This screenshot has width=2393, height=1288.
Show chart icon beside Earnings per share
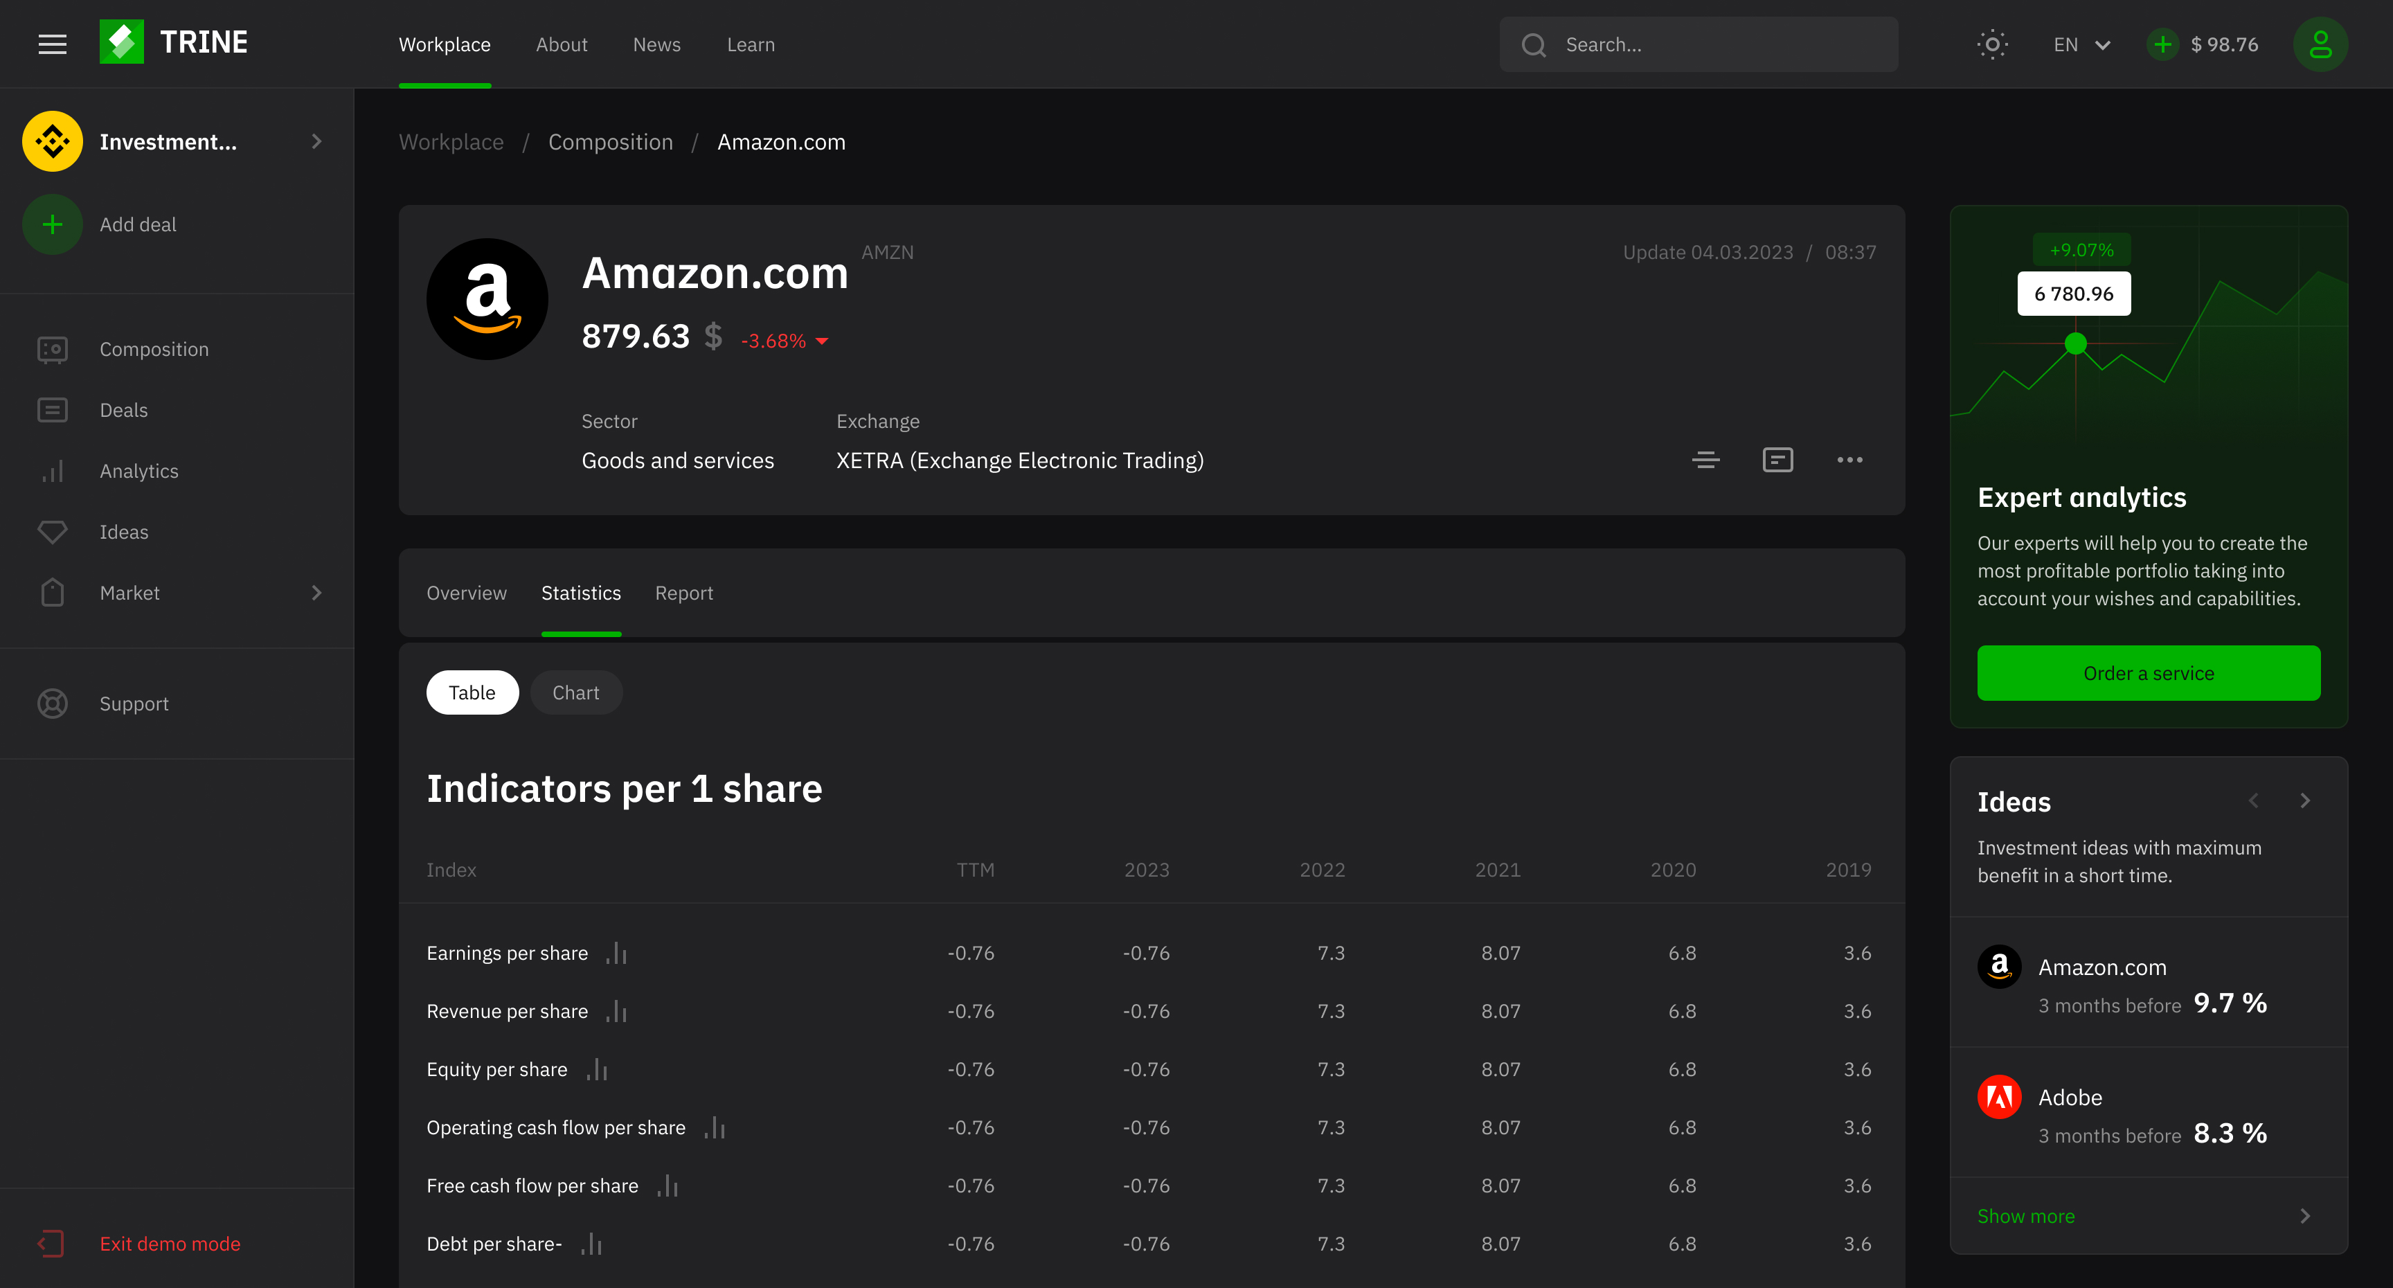coord(617,954)
